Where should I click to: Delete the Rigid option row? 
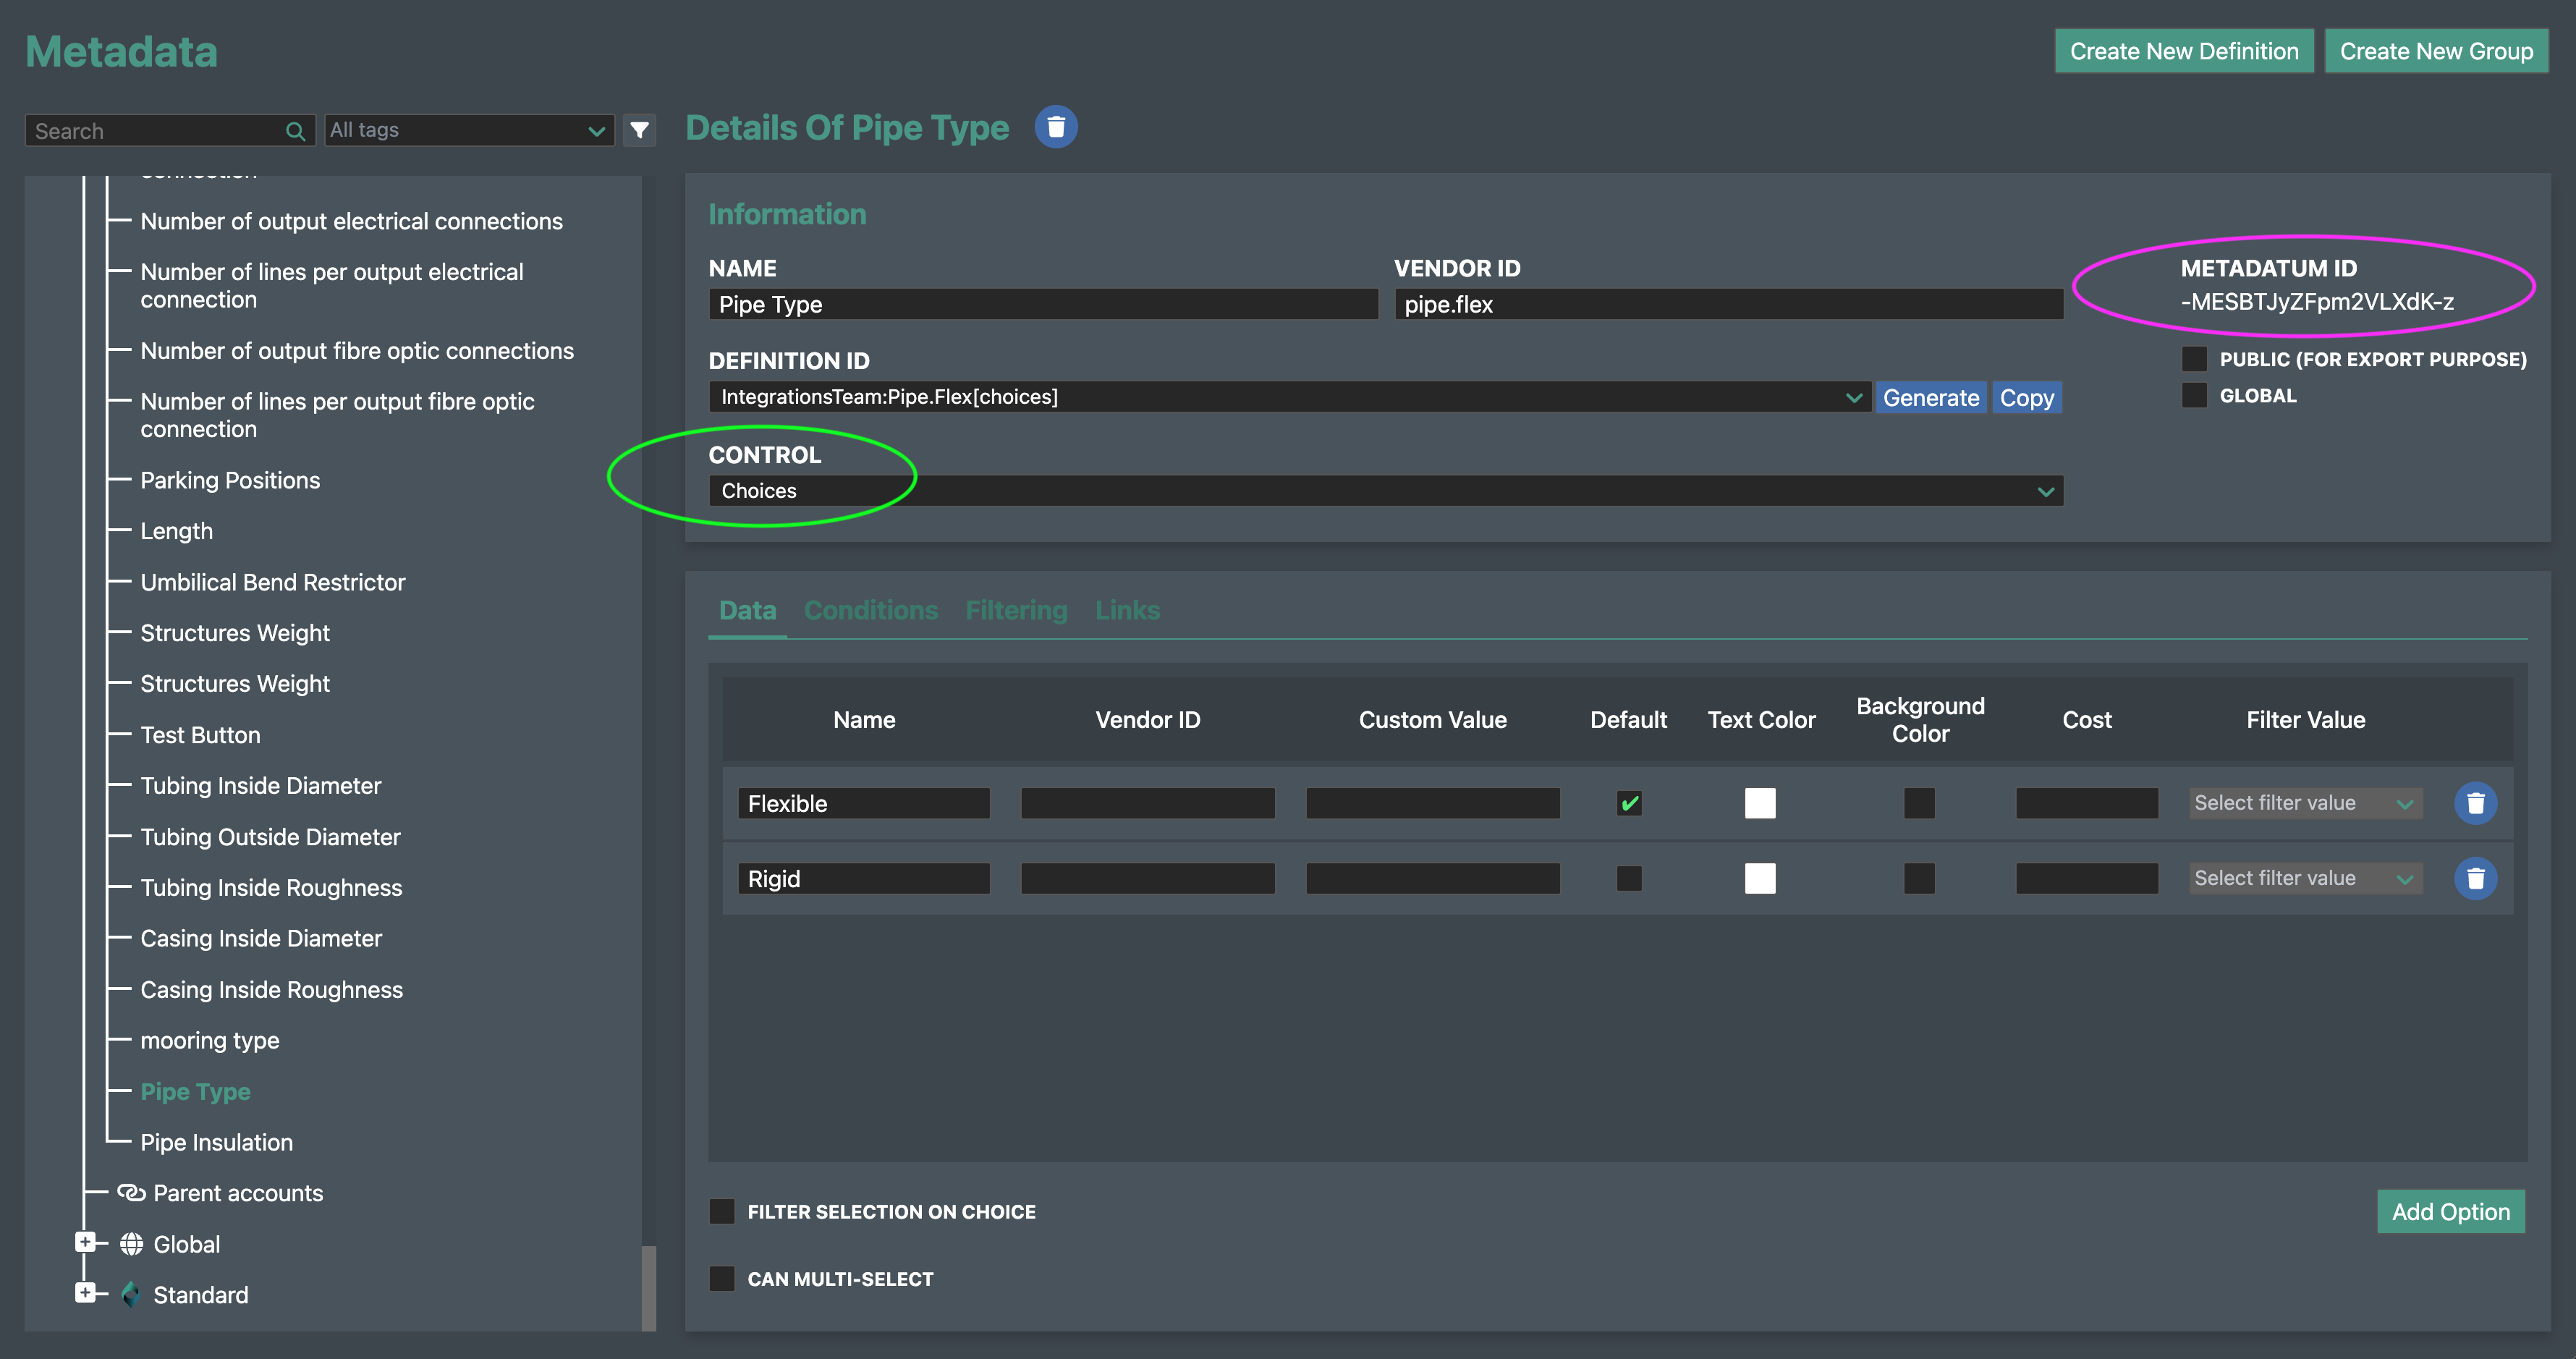coord(2475,878)
